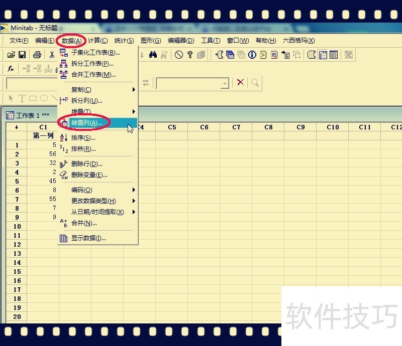This screenshot has height=346, width=402.
Task: Click the cell containing 56
Action: 43,154
